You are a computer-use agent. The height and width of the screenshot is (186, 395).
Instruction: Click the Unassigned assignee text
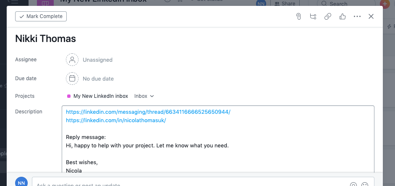[x=97, y=60]
